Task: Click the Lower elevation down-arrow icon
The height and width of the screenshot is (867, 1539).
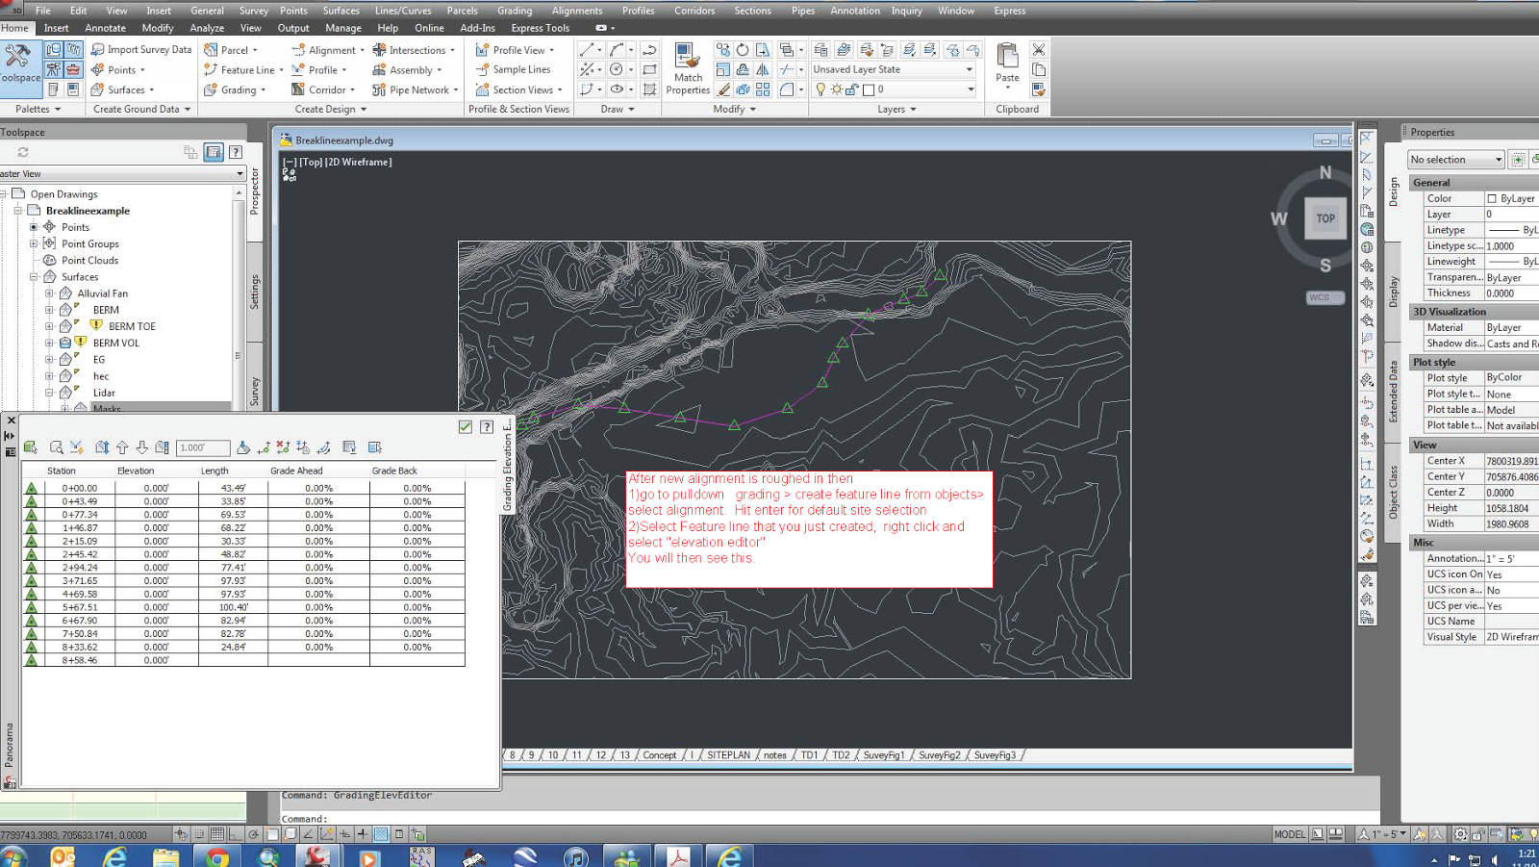Action: 142,447
